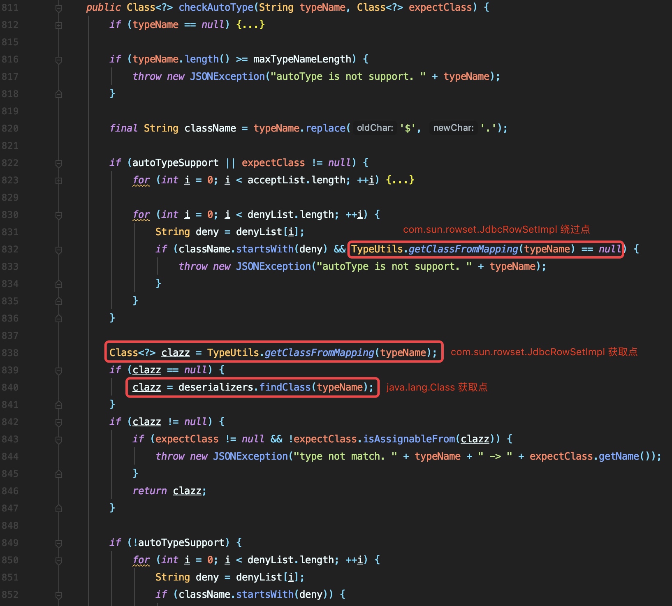The height and width of the screenshot is (606, 672).
Task: Expand folded for loop at line 823
Action: (59, 180)
